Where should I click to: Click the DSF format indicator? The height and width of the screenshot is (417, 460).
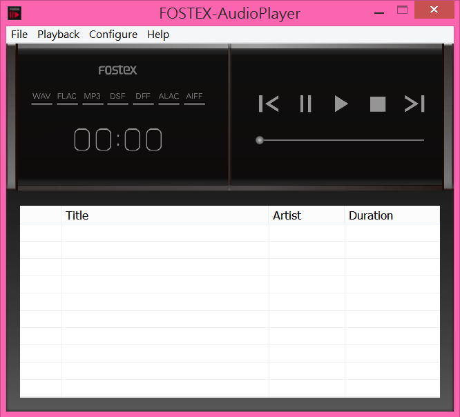click(x=117, y=98)
